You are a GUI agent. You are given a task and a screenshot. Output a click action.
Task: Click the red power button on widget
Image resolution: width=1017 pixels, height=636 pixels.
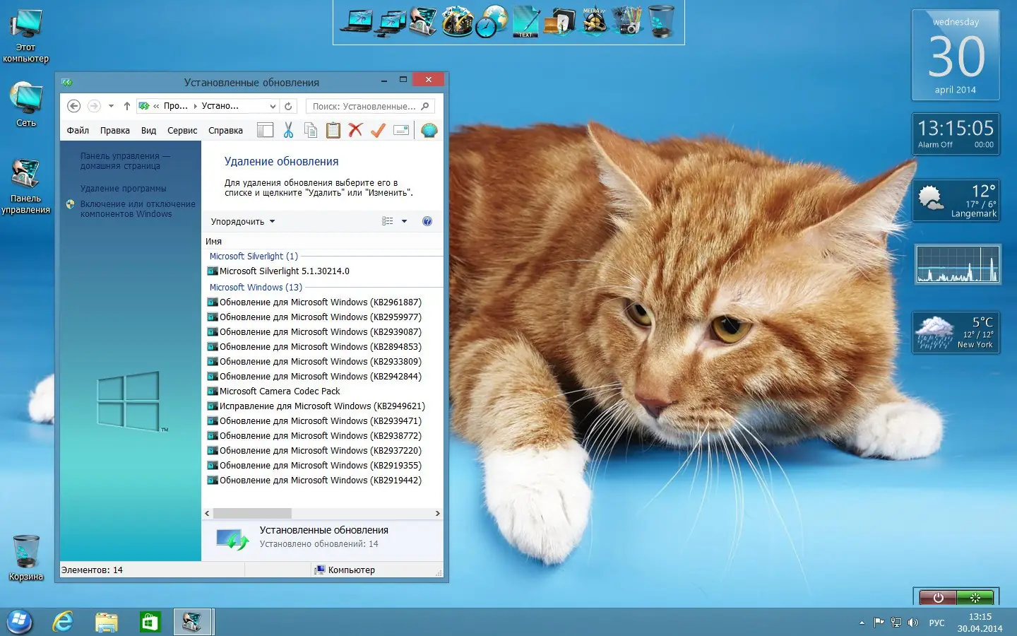pyautogui.click(x=938, y=598)
